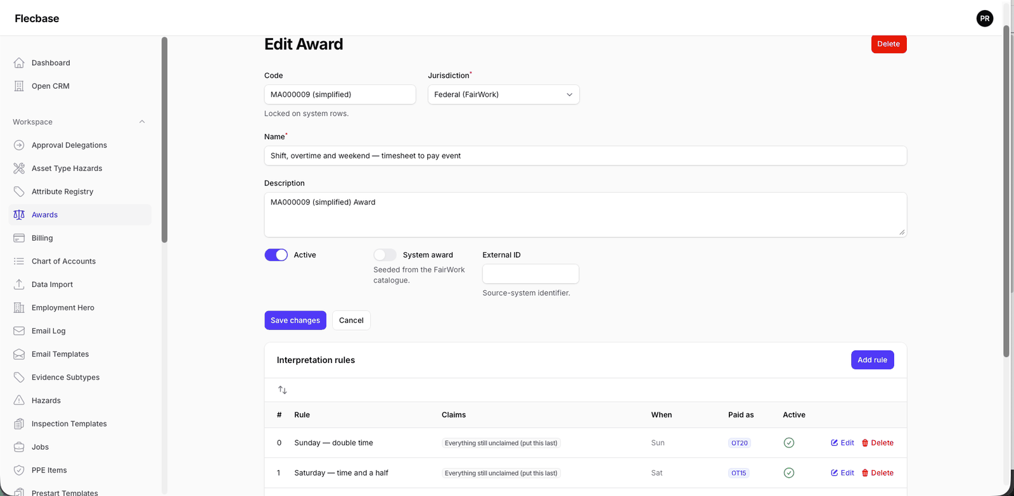Click the Cancel button
The width and height of the screenshot is (1014, 496).
coord(351,321)
